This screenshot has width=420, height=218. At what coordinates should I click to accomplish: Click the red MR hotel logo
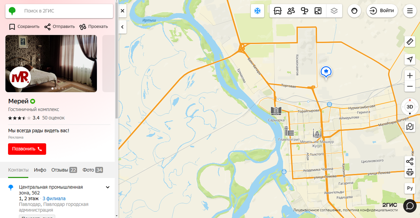click(20, 78)
